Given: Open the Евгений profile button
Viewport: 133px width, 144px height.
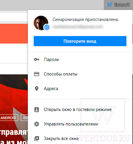Looking at the screenshot, I should click(118, 5).
